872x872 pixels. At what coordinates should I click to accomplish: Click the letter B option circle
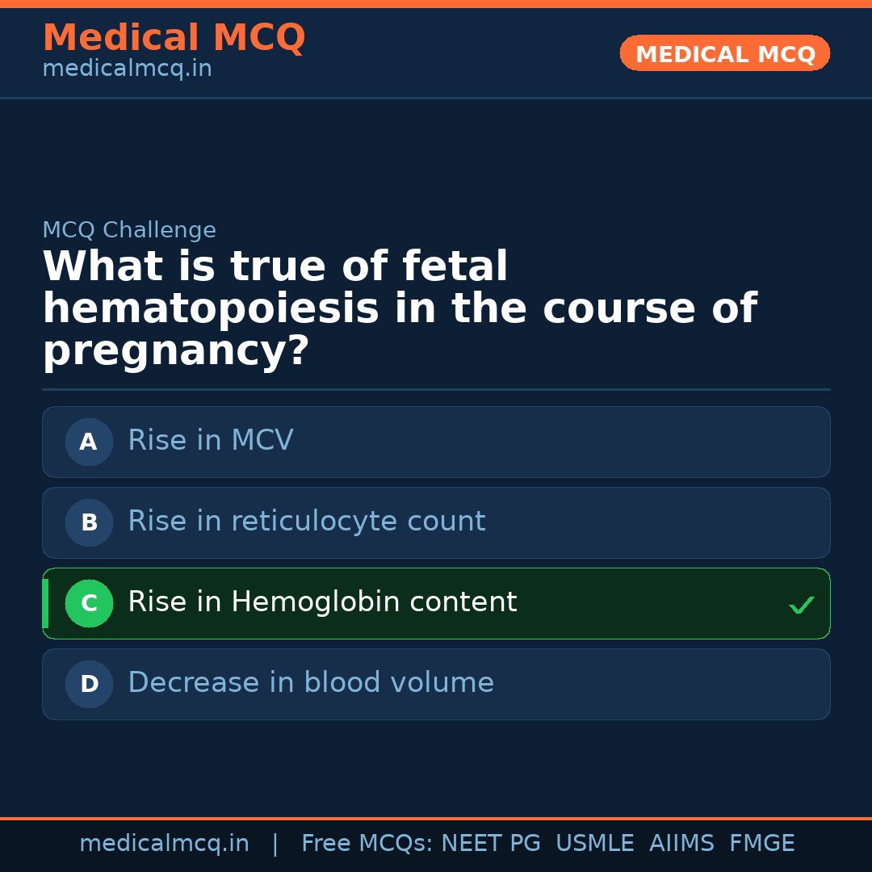[89, 522]
